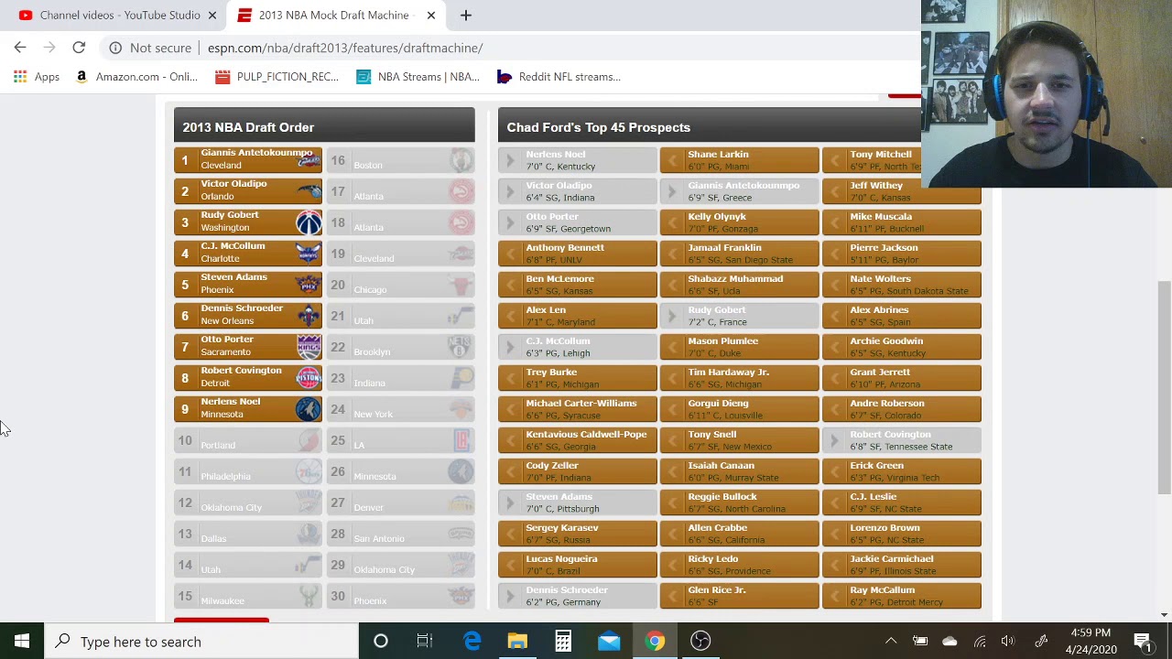Open Calculator from the taskbar

(563, 642)
